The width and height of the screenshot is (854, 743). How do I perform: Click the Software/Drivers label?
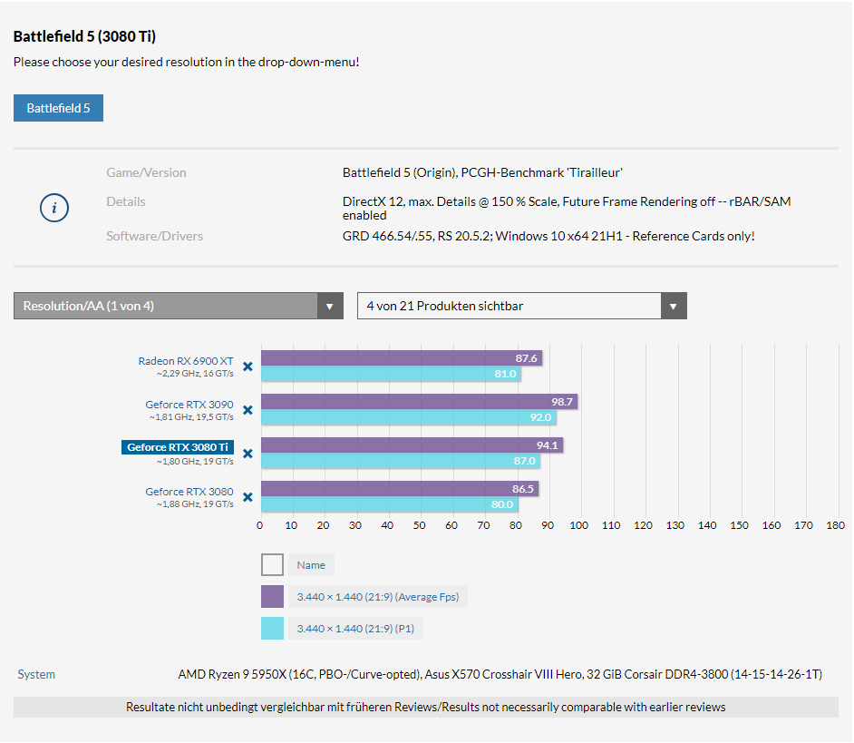point(154,236)
